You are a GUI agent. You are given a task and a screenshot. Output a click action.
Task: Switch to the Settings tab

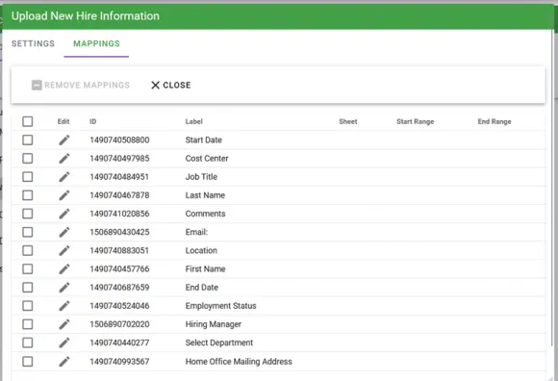[x=33, y=43]
